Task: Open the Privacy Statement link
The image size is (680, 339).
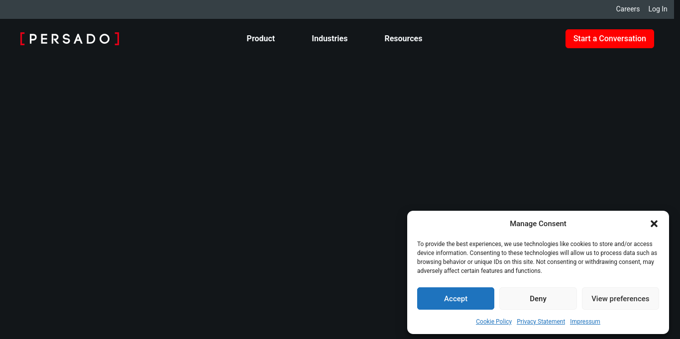Action: [541, 322]
